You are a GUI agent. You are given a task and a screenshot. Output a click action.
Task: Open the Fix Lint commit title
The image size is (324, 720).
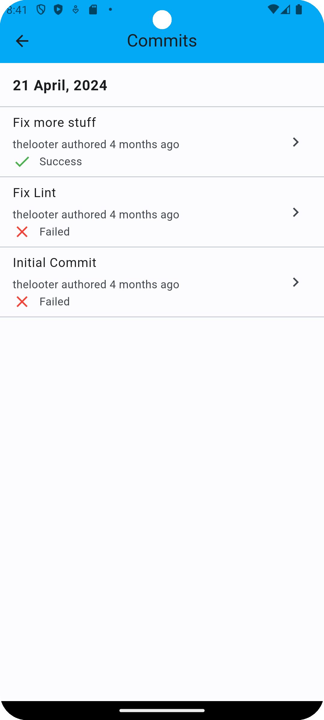click(x=34, y=193)
